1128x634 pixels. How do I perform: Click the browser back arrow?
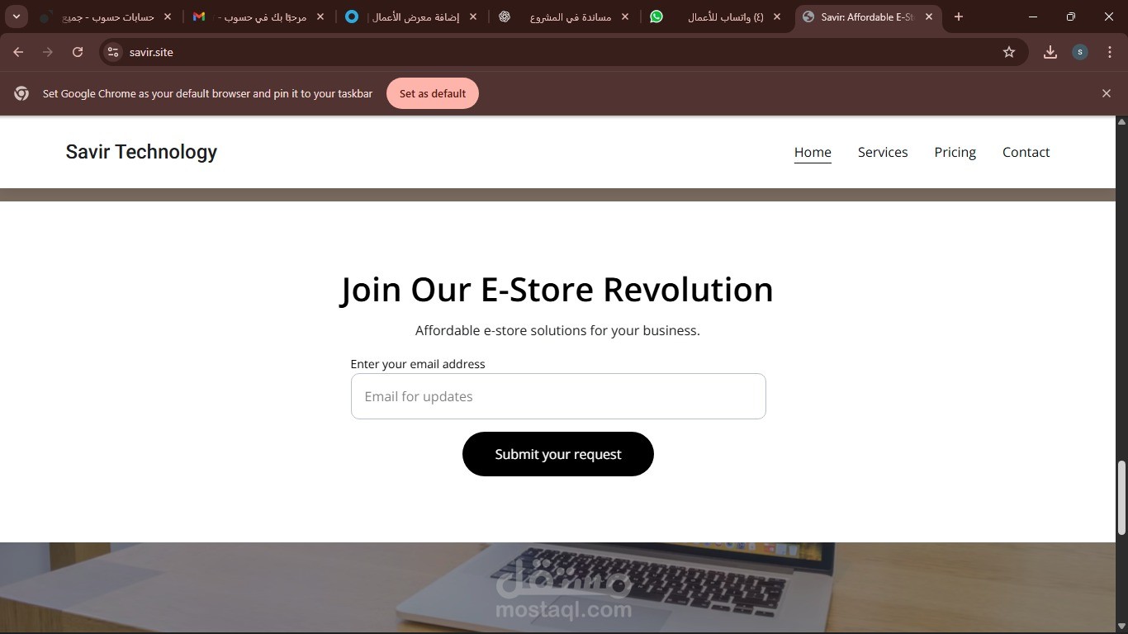pyautogui.click(x=18, y=52)
